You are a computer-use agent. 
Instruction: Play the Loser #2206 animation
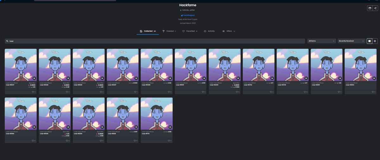[102, 127]
